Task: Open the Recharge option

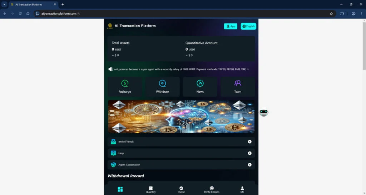Action: pyautogui.click(x=125, y=87)
